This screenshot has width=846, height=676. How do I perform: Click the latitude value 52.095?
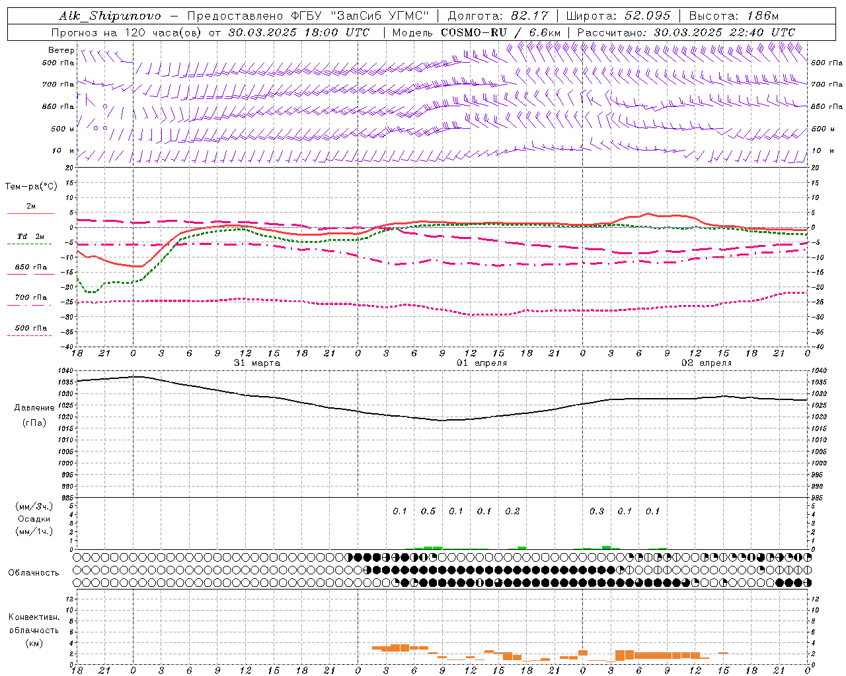pos(648,16)
